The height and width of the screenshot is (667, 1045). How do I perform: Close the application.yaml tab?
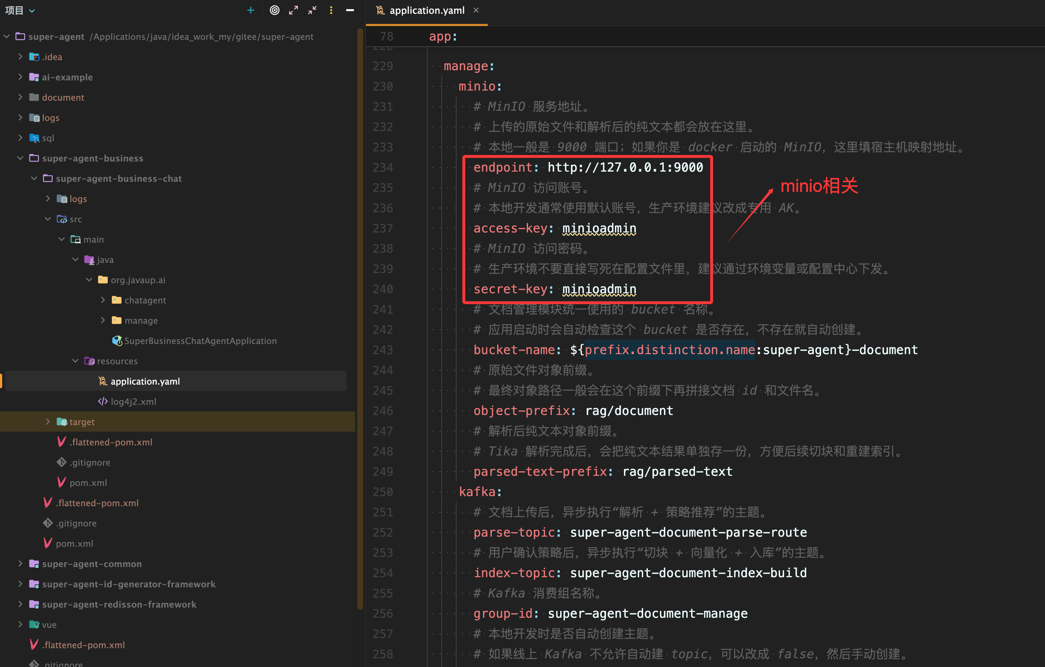(476, 11)
